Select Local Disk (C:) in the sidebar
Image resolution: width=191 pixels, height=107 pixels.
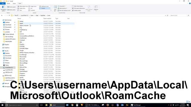[9, 67]
